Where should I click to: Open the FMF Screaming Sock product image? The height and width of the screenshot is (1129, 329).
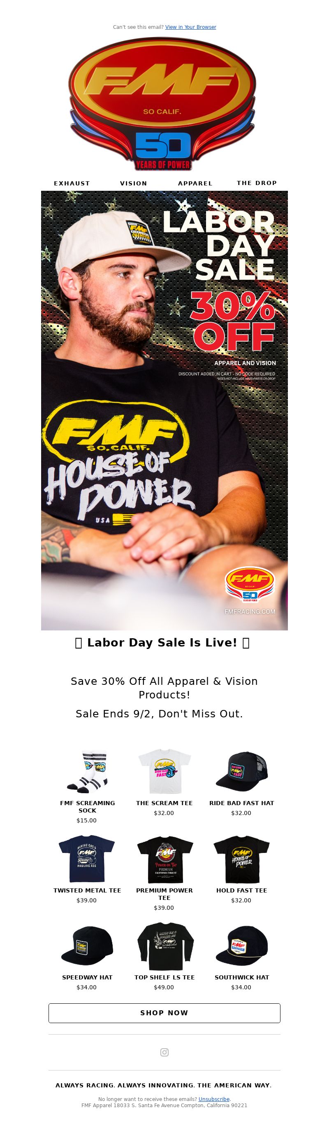(87, 772)
